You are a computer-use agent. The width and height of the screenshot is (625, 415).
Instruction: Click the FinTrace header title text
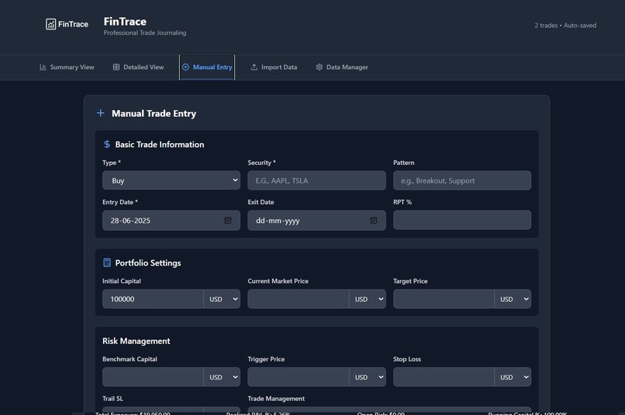125,22
